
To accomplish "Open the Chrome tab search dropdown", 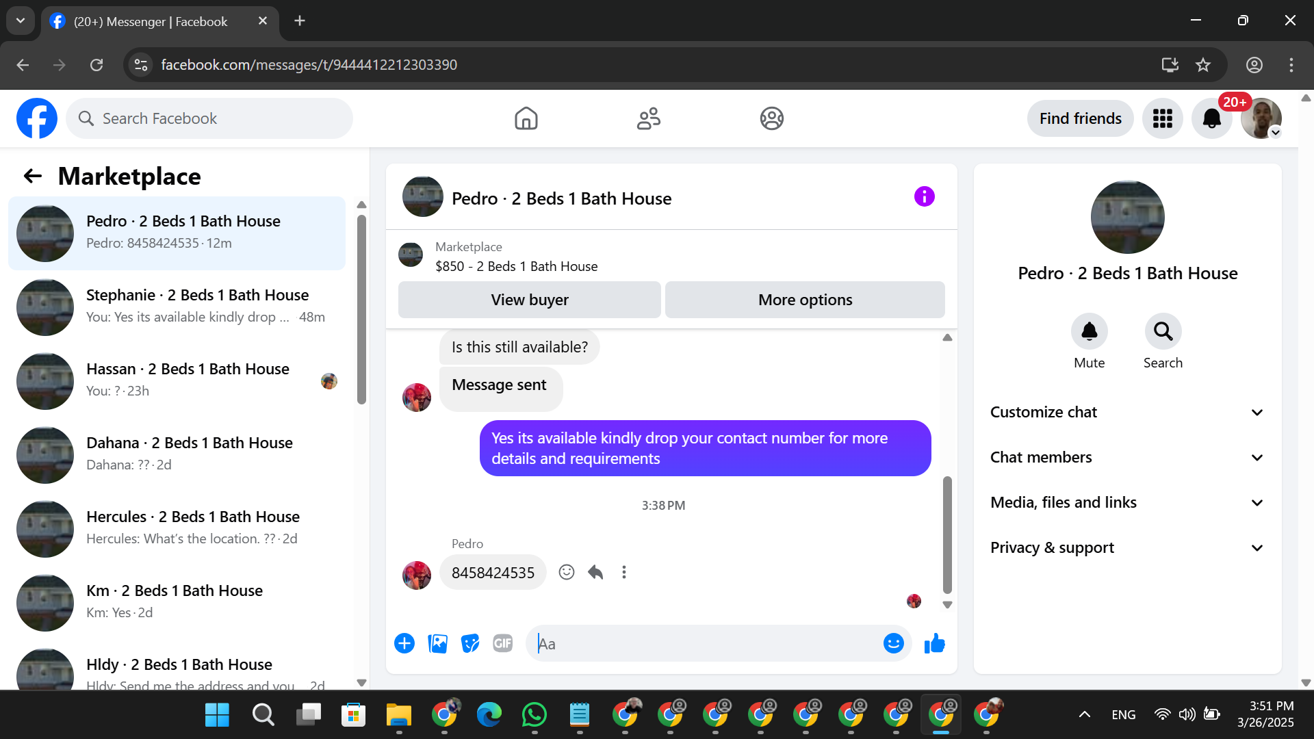I will pos(21,21).
